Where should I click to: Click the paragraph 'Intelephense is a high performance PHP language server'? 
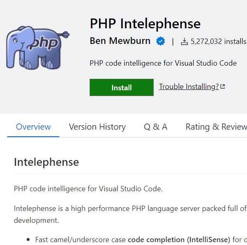(x=130, y=214)
